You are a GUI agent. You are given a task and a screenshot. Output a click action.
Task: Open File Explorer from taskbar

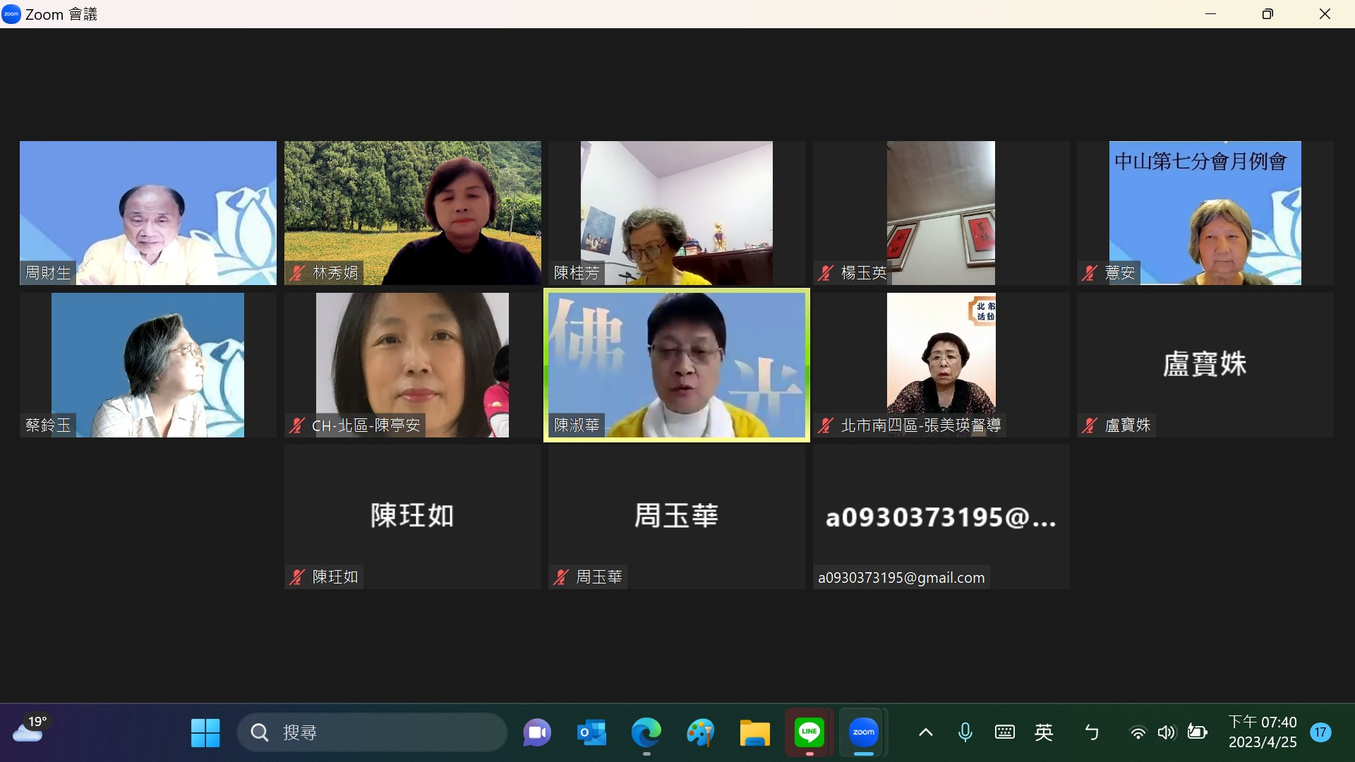pyautogui.click(x=754, y=732)
